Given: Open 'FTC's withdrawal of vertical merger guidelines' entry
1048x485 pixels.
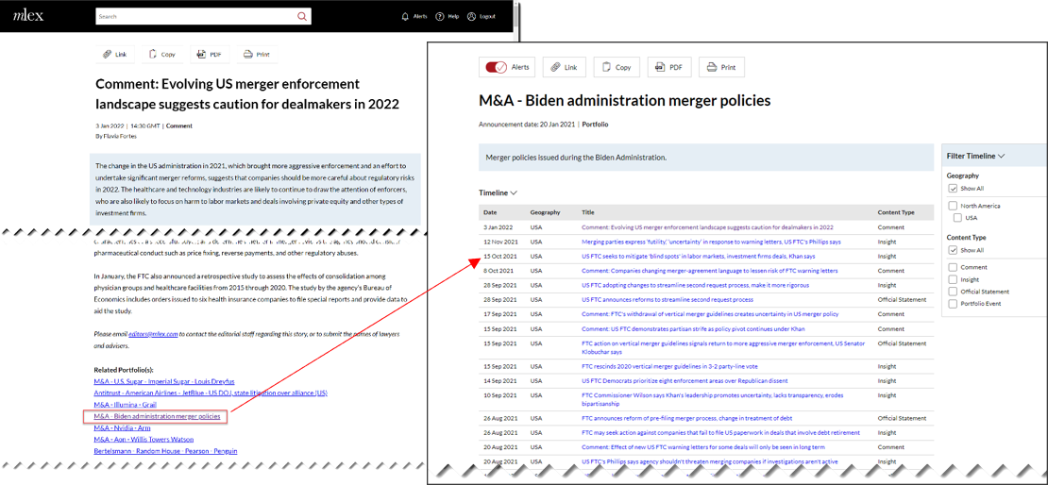Looking at the screenshot, I should click(710, 314).
